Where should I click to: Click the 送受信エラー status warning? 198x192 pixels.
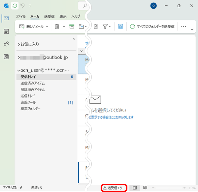coord(114,188)
